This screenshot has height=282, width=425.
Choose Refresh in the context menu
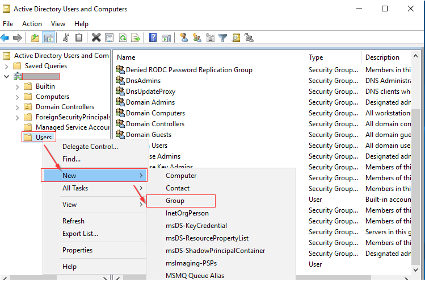(x=95, y=221)
